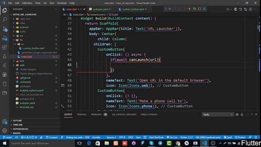Switch to the DEBUG CONSOLE tab
The width and height of the screenshot is (261, 147).
point(149,114)
